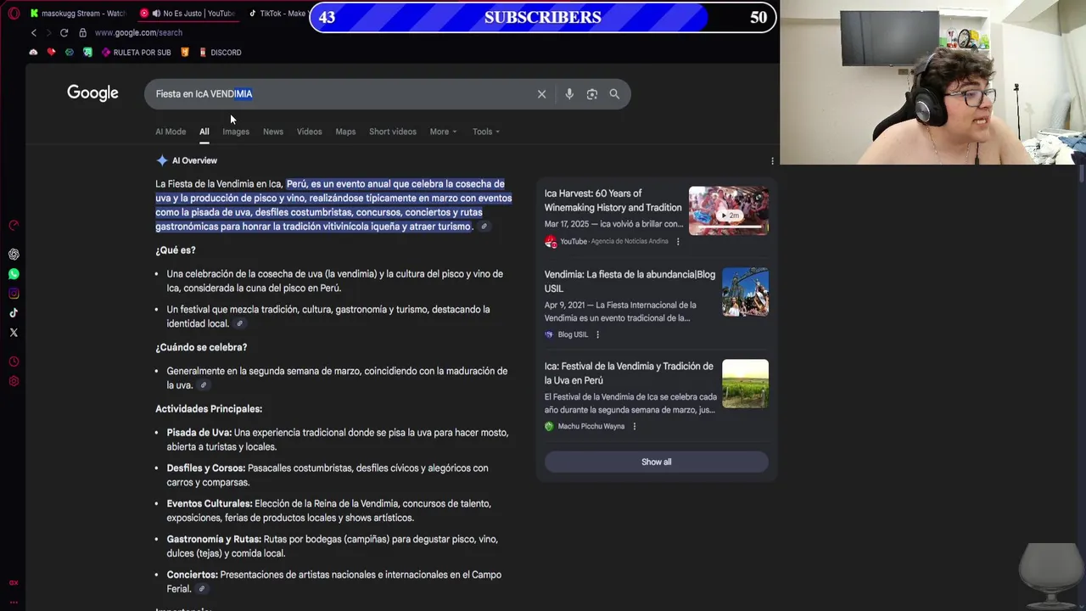
Task: Open 'Ica Harvest: 60 Years of Winemaking' result
Action: click(613, 200)
